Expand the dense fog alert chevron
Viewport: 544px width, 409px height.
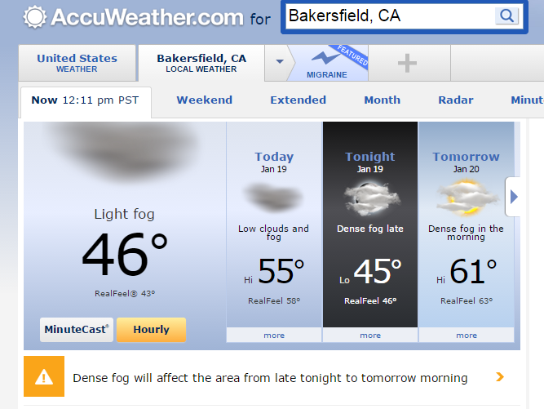(x=500, y=377)
